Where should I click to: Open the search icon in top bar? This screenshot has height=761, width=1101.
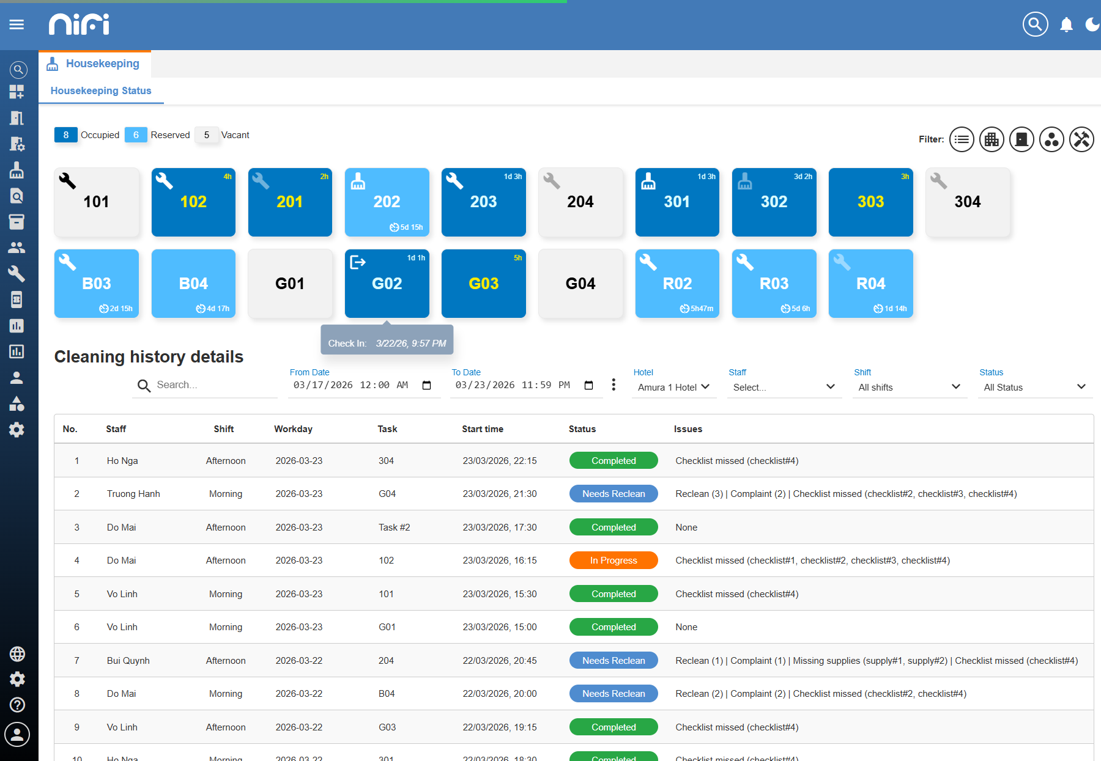[x=1035, y=24]
